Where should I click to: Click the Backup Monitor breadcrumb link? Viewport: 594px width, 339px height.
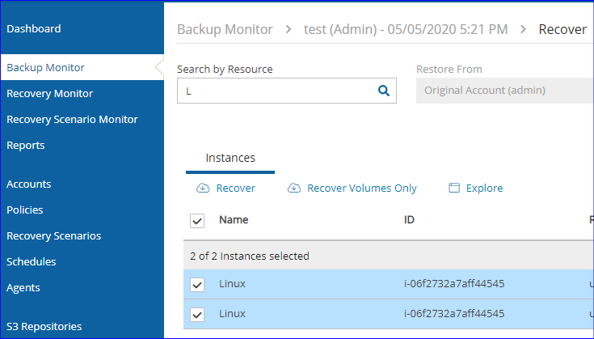pyautogui.click(x=225, y=30)
